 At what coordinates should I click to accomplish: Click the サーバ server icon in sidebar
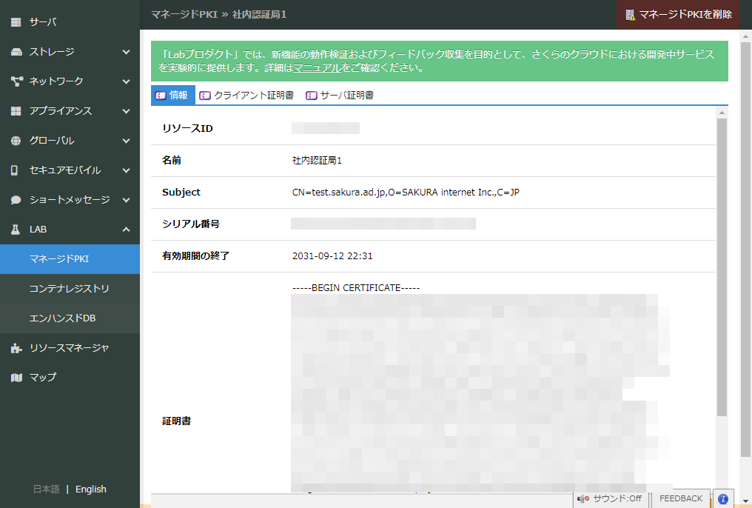[x=16, y=22]
